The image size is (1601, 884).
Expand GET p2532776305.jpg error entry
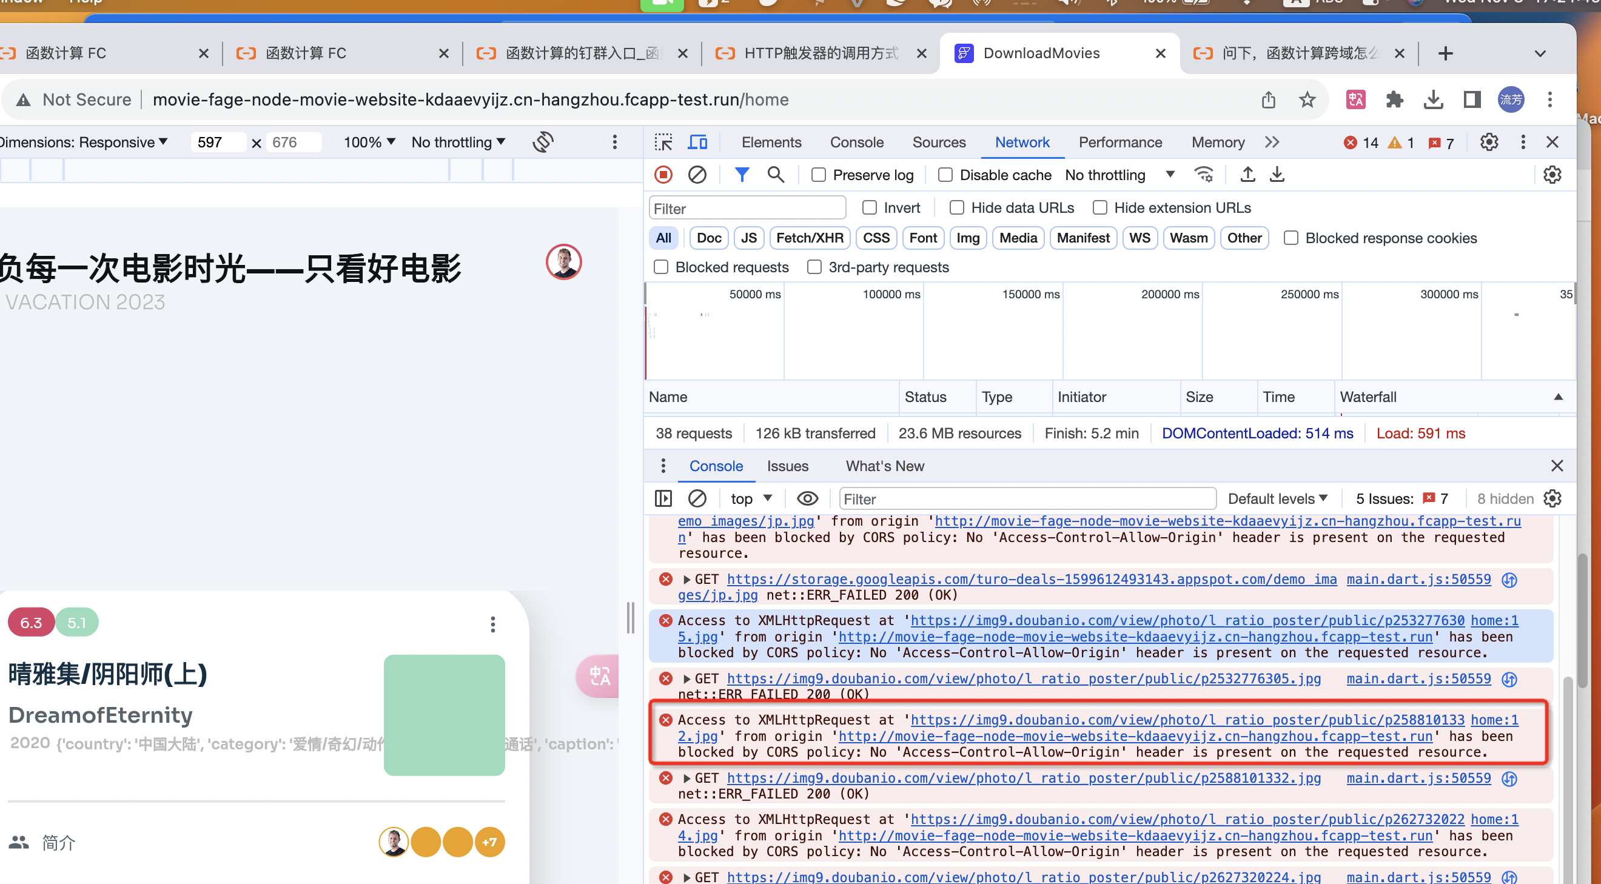[x=686, y=678]
